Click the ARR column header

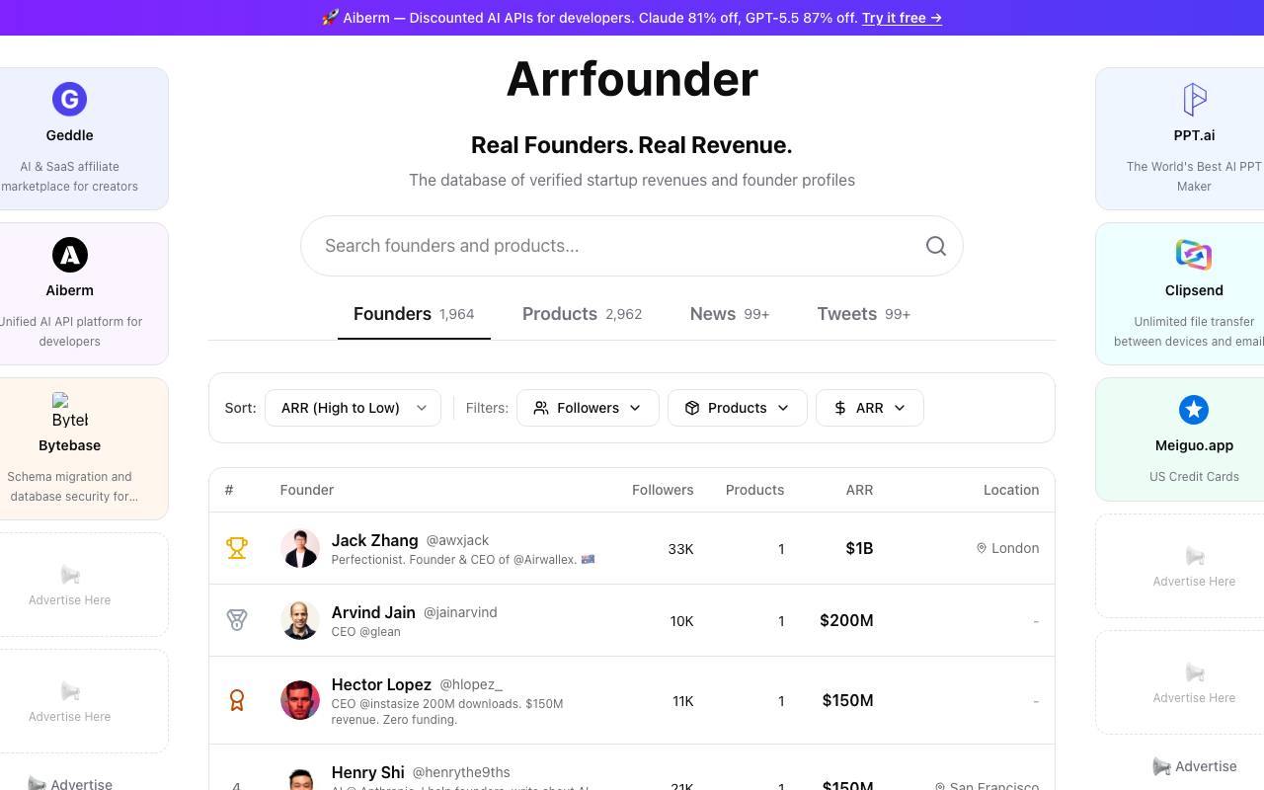(859, 490)
